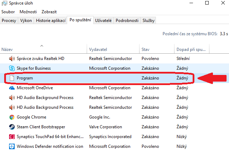This screenshot has height=152, width=229.
Task: Minimize the Správce úloh window
Action: 191,3
